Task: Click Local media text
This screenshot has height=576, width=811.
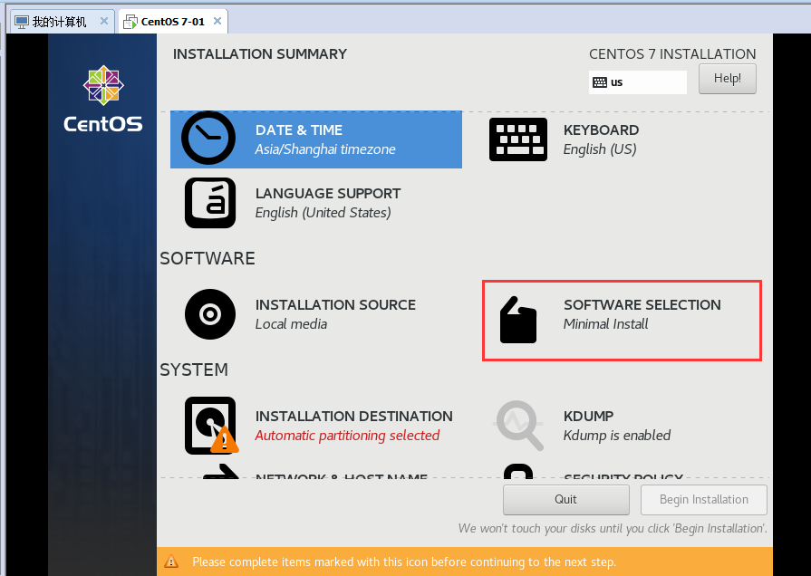Action: coord(291,324)
